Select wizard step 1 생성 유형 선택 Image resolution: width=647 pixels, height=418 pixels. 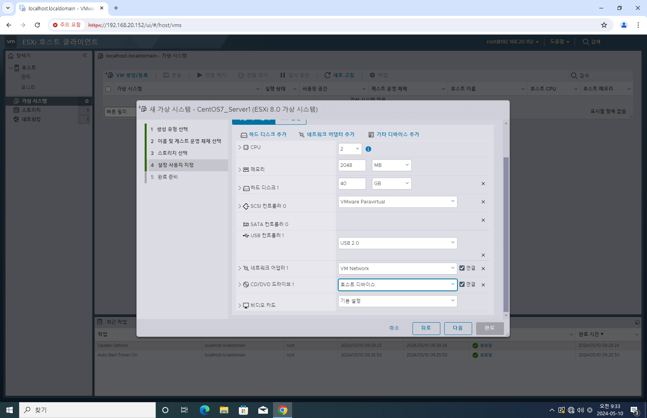(x=187, y=130)
